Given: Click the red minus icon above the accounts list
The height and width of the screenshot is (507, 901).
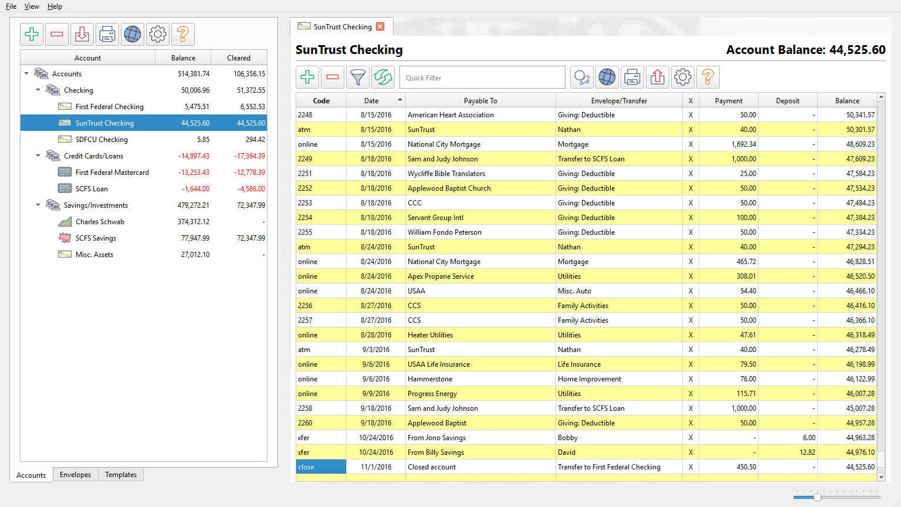Looking at the screenshot, I should point(57,34).
